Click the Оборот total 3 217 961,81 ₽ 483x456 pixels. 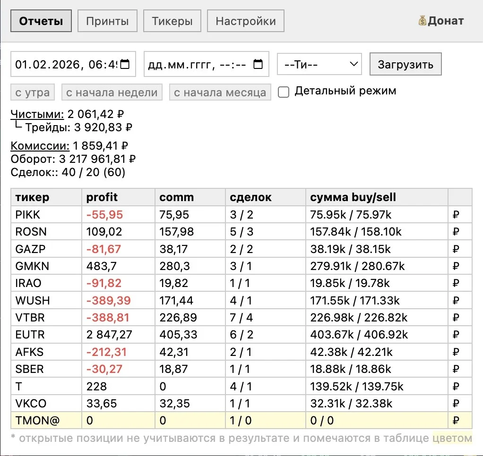97,159
